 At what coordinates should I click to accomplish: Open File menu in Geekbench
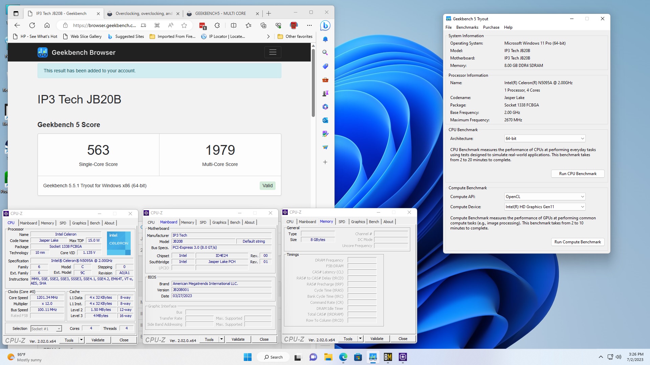pyautogui.click(x=449, y=27)
